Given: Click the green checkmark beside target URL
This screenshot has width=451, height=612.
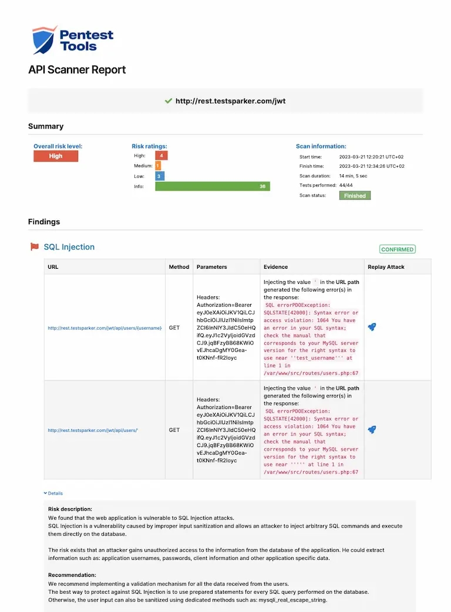Looking at the screenshot, I should click(169, 101).
